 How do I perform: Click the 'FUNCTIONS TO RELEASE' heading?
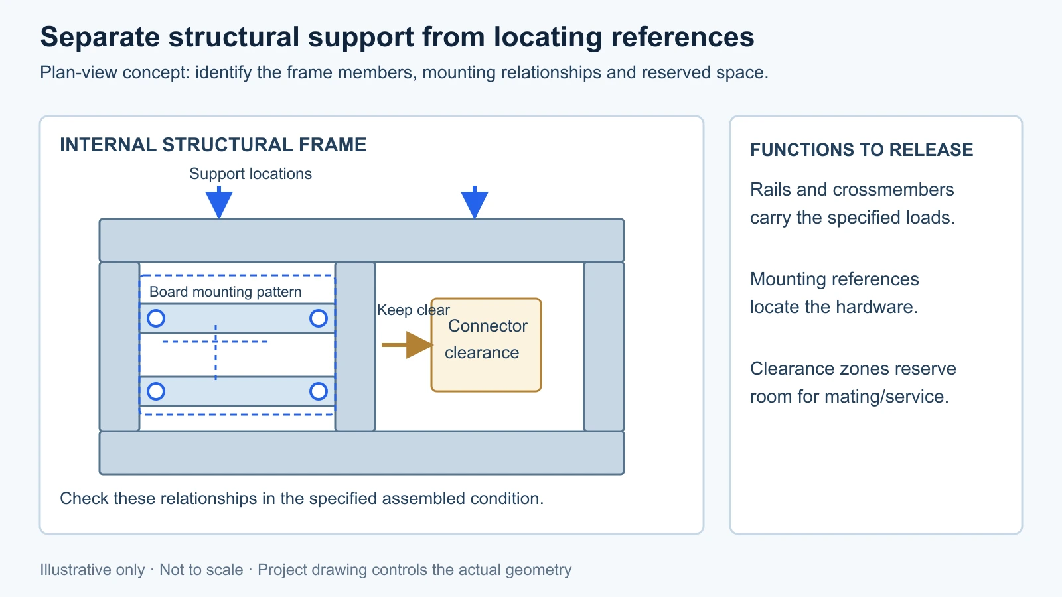pos(862,150)
